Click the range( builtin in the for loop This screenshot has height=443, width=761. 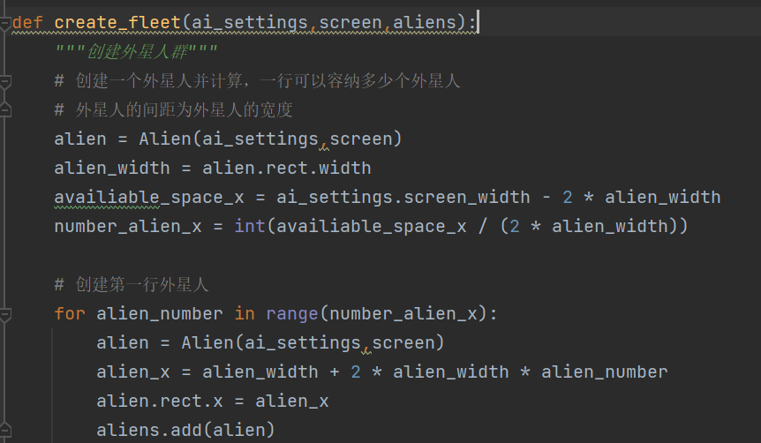click(x=291, y=313)
